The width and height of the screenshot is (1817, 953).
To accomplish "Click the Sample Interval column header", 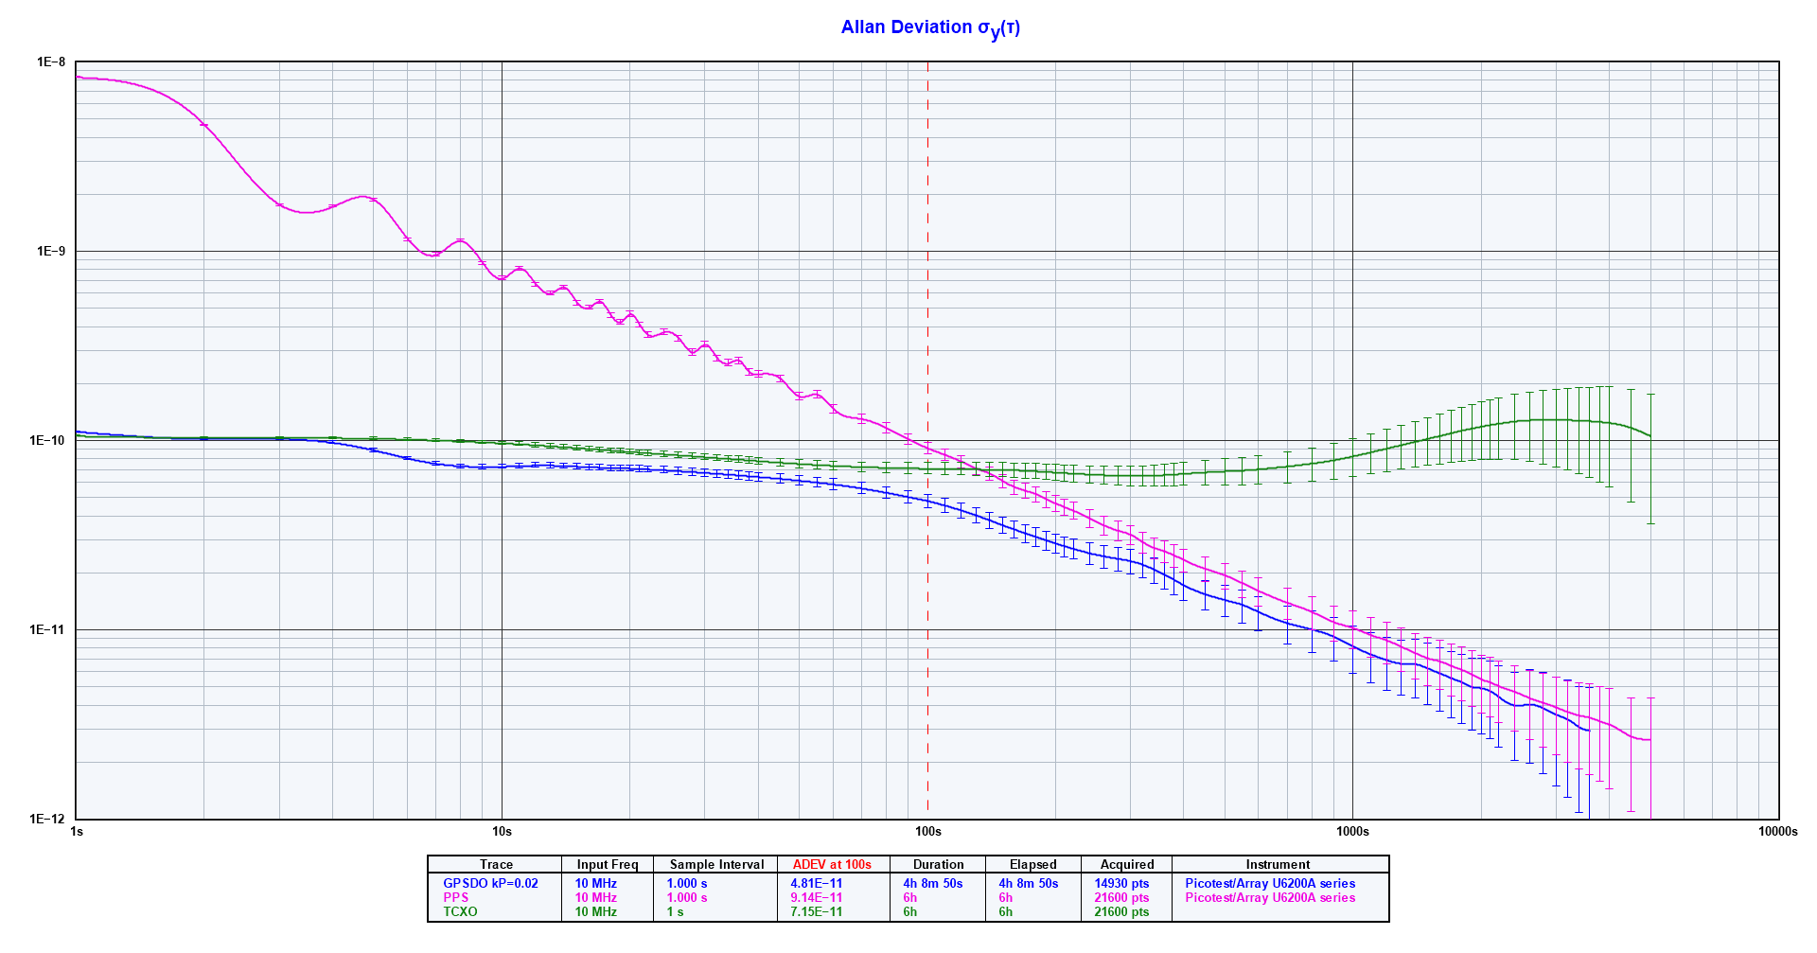I will point(716,865).
